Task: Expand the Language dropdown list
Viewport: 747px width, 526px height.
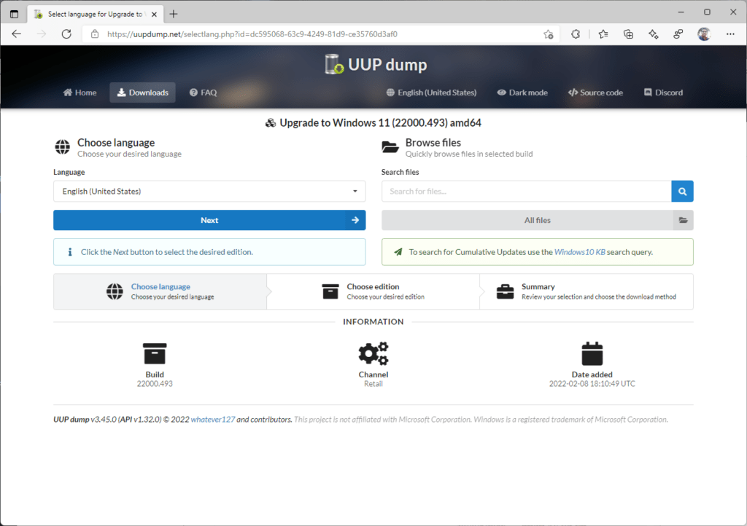Action: [209, 192]
